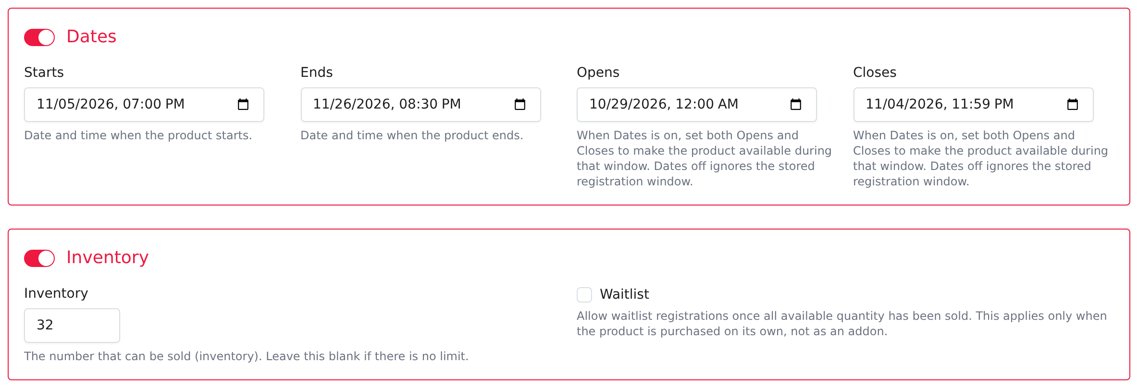Open calendar picker for Opens field
Viewport: 1138px width, 388px height.
pos(796,104)
